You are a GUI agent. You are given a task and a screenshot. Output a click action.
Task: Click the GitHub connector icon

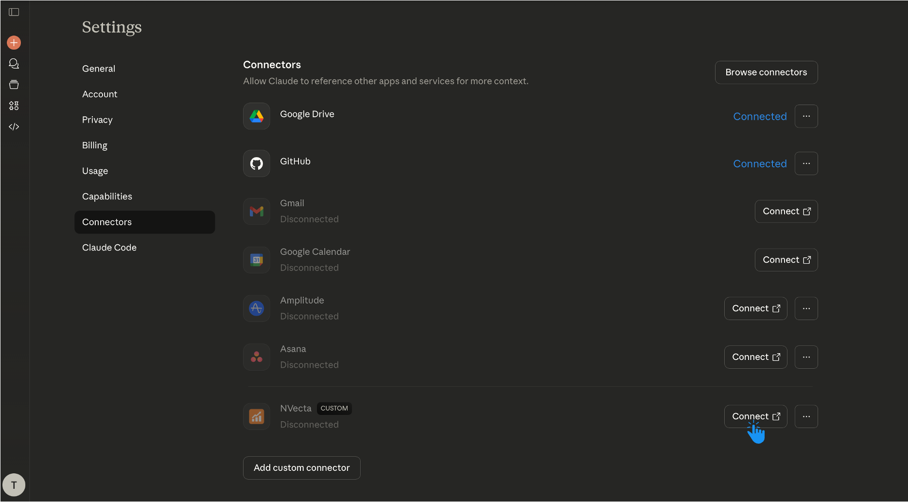(257, 163)
